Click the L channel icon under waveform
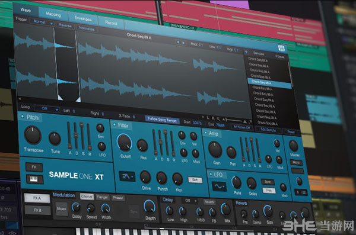The image size is (356, 235). (x=208, y=118)
